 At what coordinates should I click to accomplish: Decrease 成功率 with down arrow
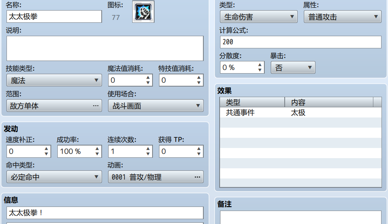(97, 154)
